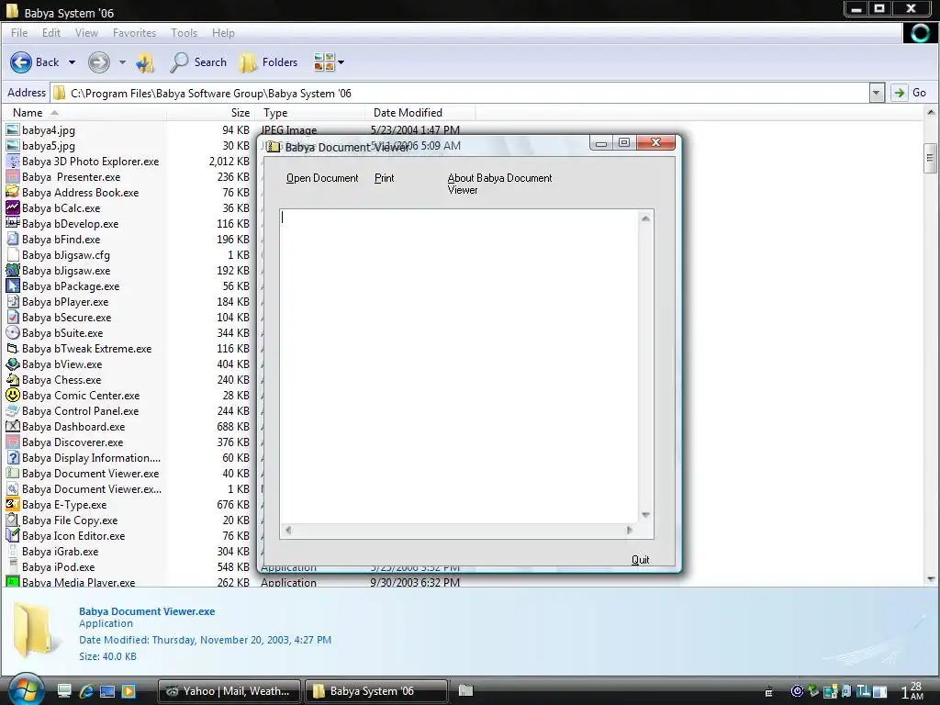Click Open Document in Babya Document Viewer

(x=322, y=178)
